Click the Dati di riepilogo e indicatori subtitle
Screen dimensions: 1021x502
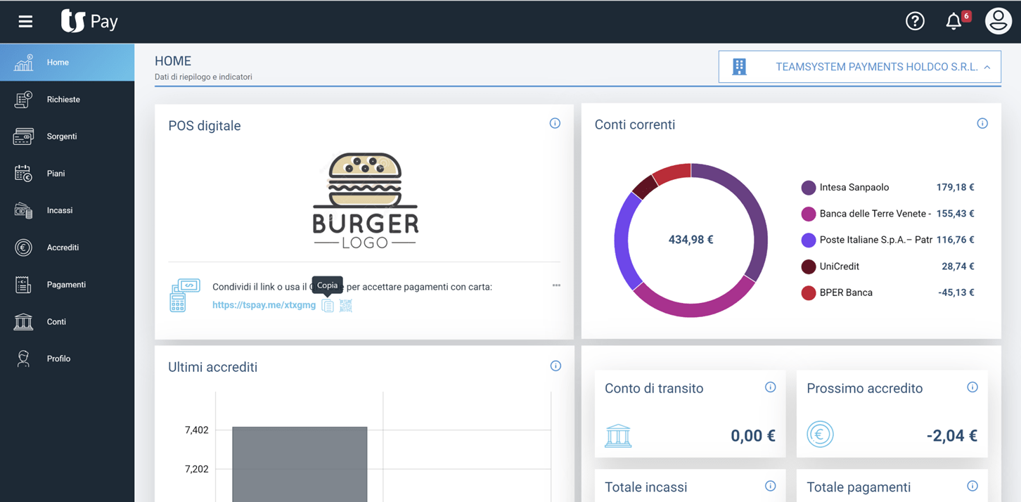pos(203,77)
